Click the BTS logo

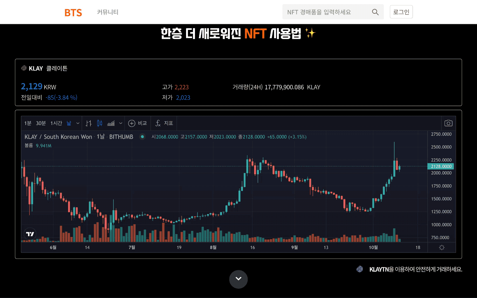[x=73, y=12]
